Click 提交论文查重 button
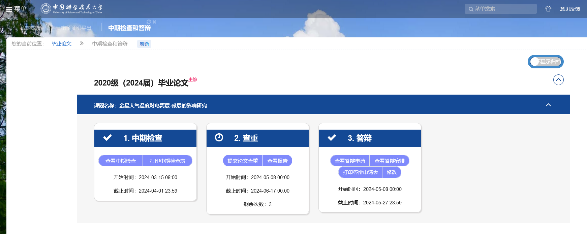The height and width of the screenshot is (234, 587). pos(243,161)
